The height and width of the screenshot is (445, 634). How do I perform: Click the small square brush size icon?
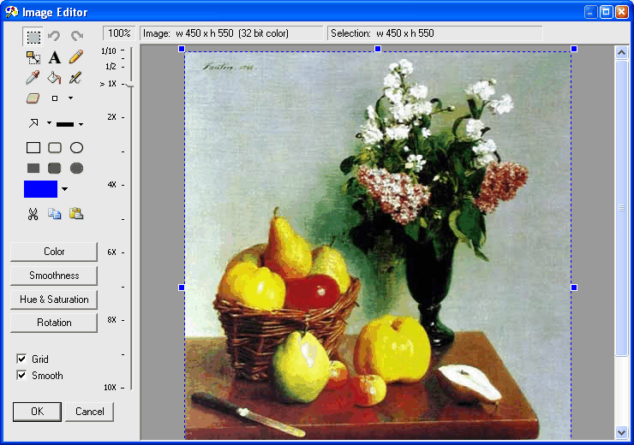[x=55, y=98]
